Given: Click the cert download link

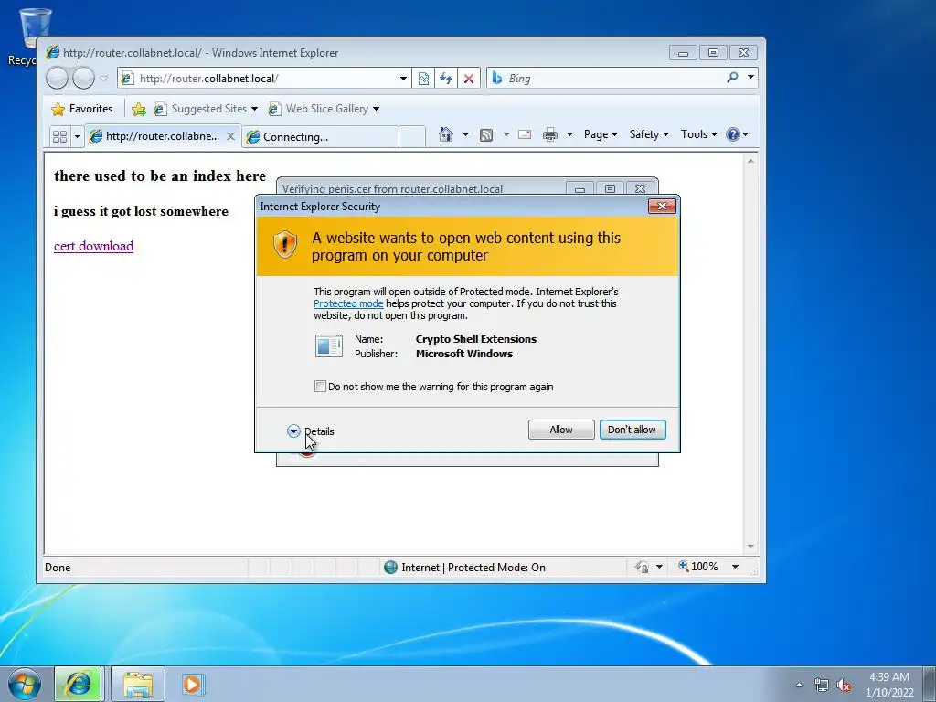Looking at the screenshot, I should (x=94, y=246).
